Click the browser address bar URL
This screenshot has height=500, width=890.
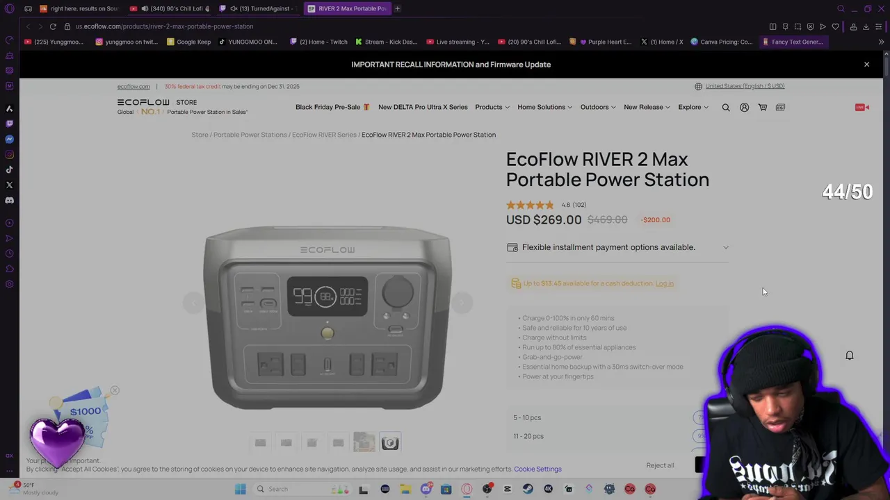coord(164,26)
